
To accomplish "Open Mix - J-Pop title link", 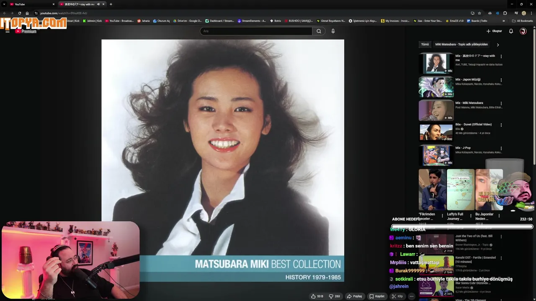I will [x=463, y=148].
